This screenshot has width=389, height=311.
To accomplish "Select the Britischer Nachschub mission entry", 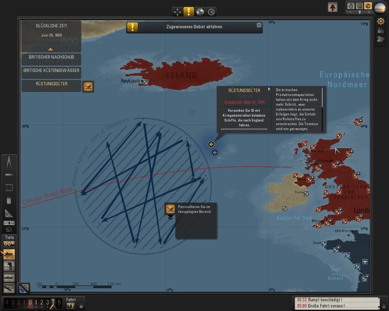I will pos(51,59).
